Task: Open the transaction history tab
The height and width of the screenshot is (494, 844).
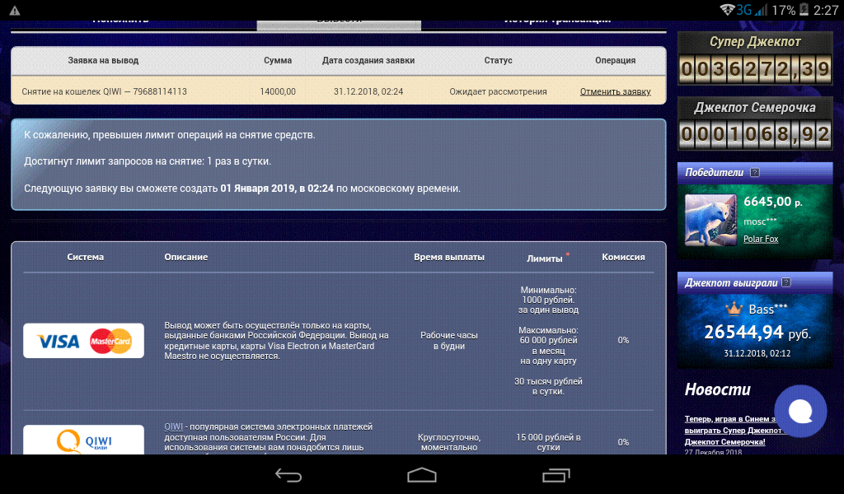Action: coord(557,21)
